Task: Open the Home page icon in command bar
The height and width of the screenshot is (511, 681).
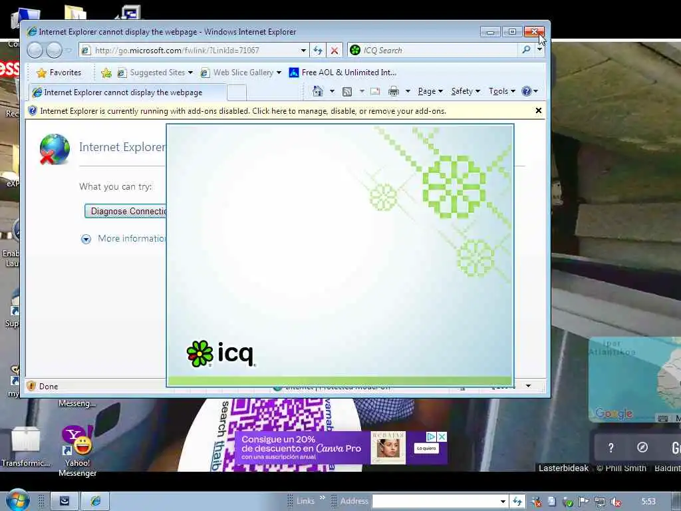Action: click(x=318, y=91)
